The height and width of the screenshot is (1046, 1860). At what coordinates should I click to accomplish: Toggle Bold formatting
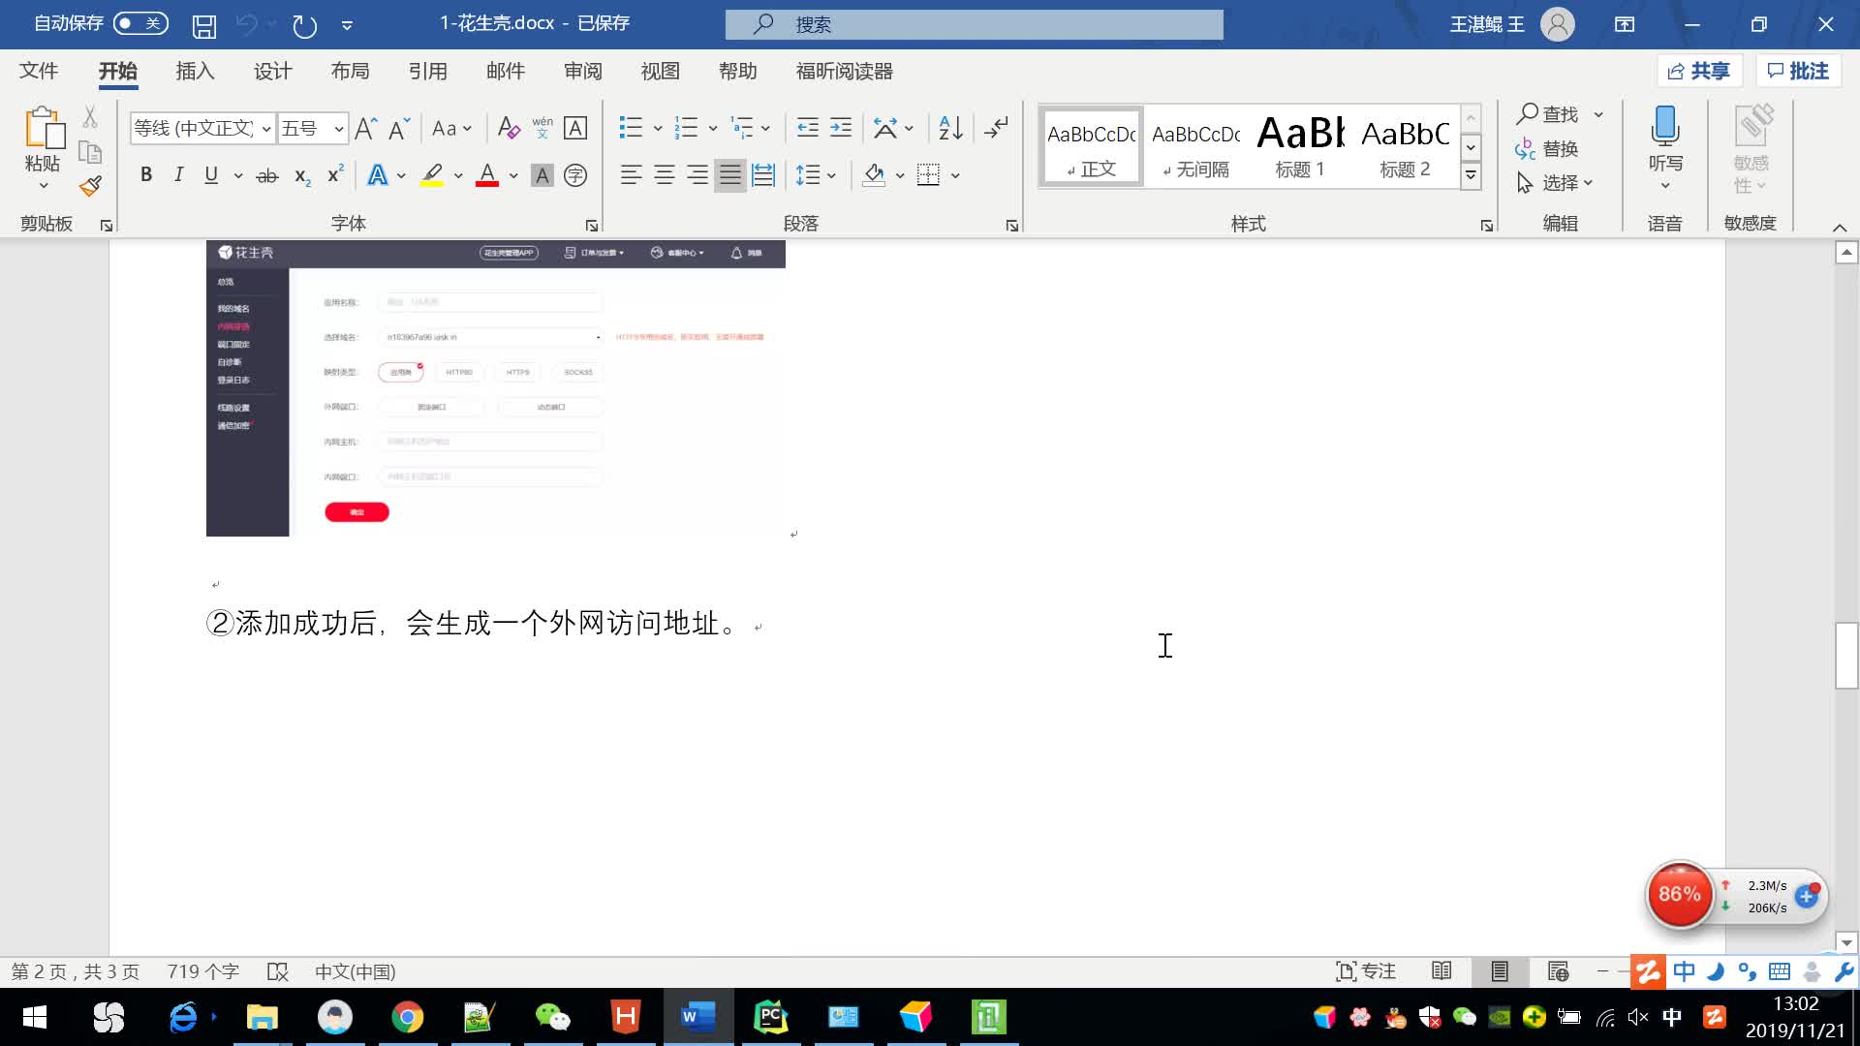[146, 175]
